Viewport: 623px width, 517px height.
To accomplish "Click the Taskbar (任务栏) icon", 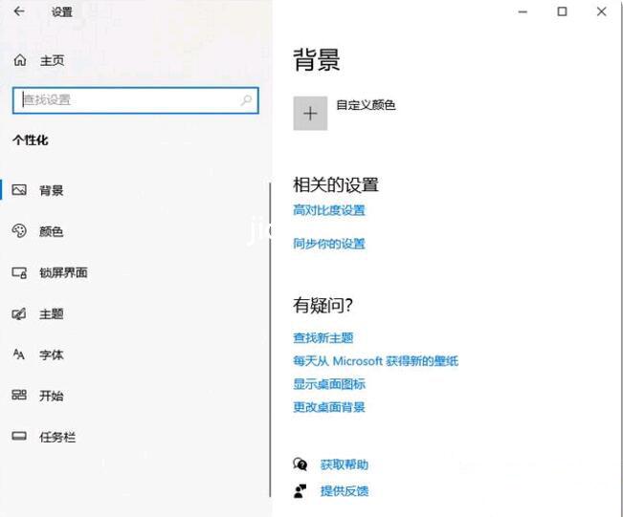I will pos(19,437).
